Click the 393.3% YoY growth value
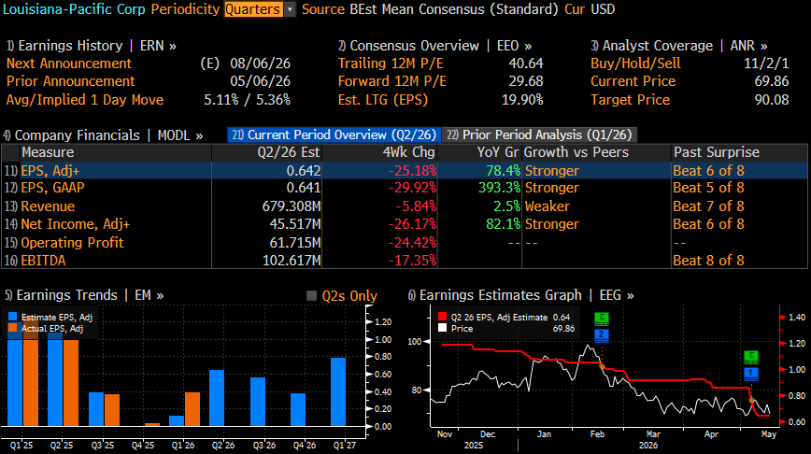The image size is (811, 454). click(x=499, y=188)
